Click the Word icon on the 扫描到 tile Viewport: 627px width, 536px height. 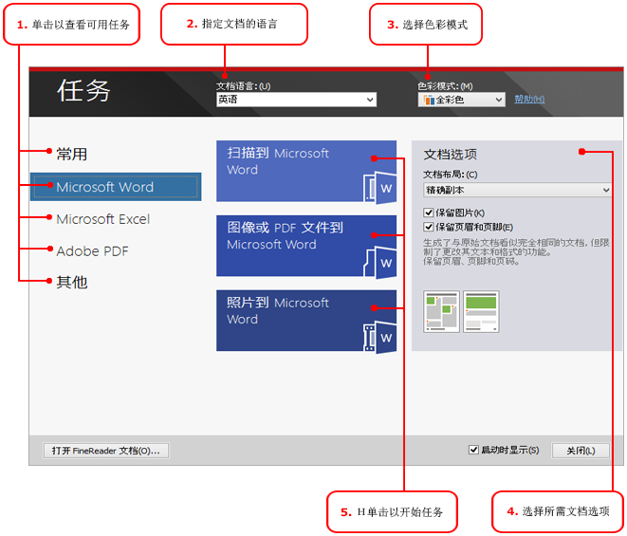point(380,188)
